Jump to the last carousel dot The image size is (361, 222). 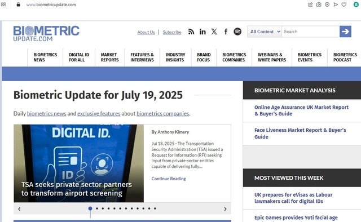point(155,208)
